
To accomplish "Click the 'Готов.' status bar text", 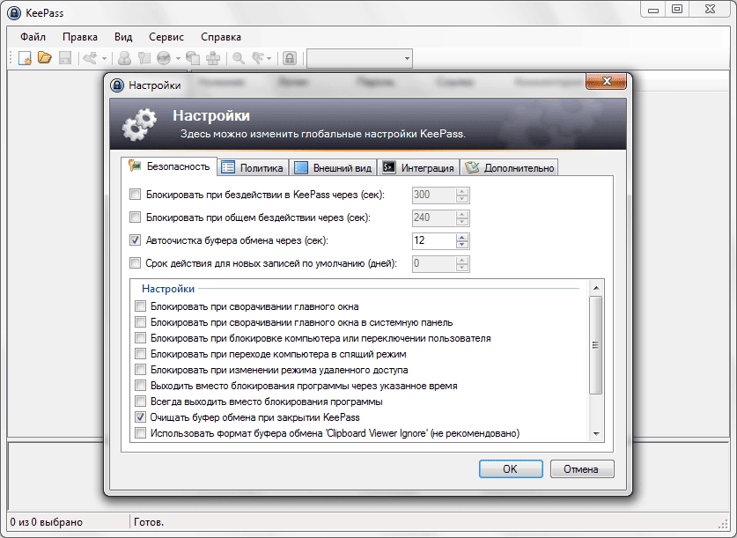I will click(149, 522).
